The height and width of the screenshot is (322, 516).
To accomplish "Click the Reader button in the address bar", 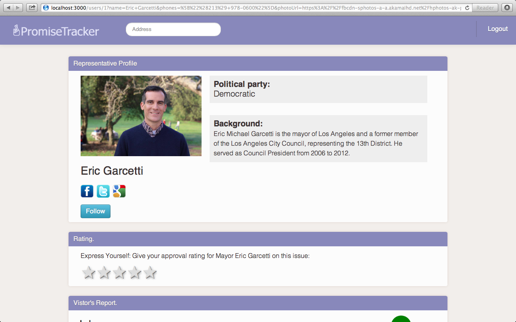I will coord(485,8).
